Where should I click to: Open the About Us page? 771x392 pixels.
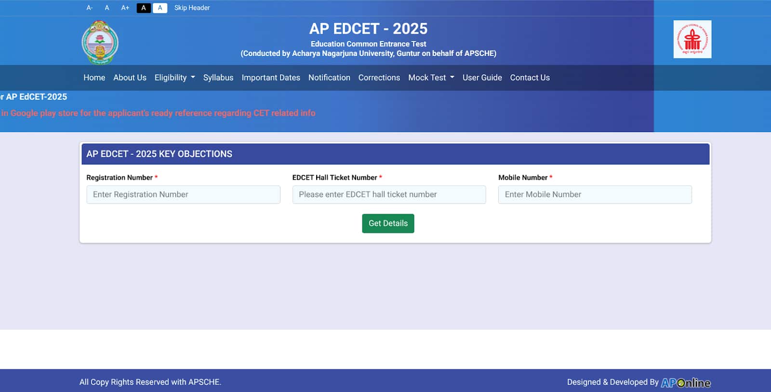130,78
